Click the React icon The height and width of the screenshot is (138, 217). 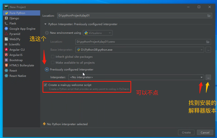[x=6, y=70]
